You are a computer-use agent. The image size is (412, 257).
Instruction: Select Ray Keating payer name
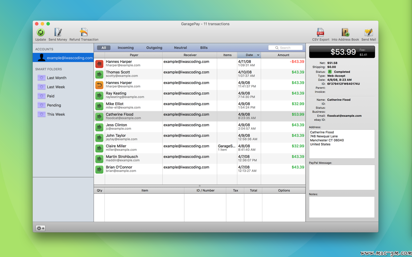pos(116,93)
